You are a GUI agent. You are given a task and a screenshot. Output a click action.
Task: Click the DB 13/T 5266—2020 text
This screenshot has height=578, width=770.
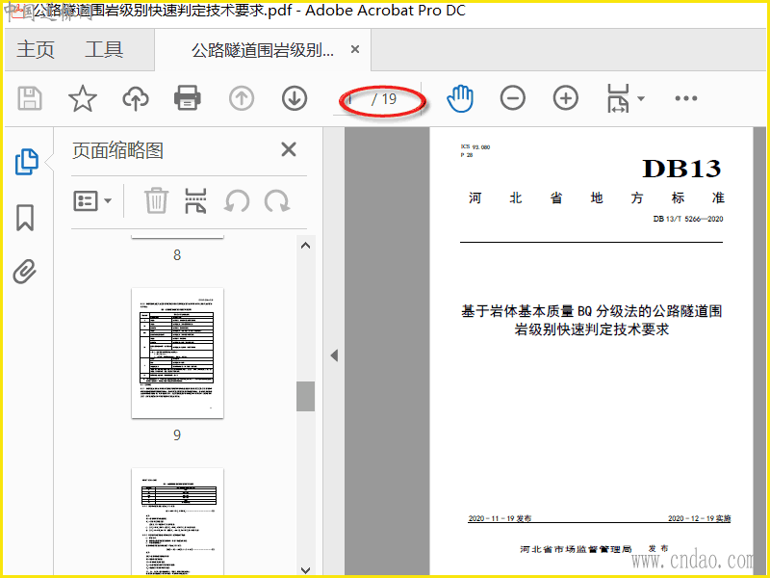click(688, 219)
